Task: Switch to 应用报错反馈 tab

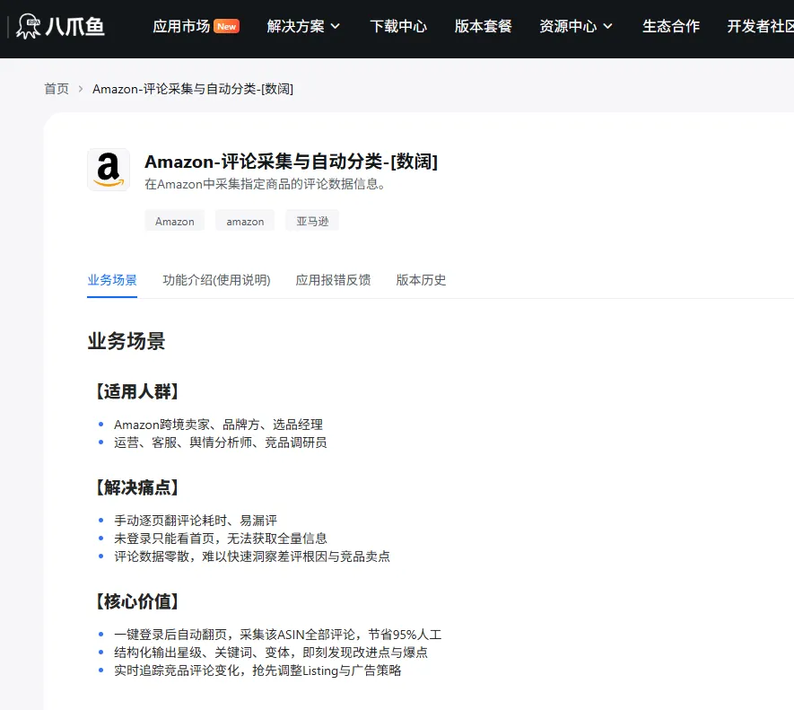Action: pos(333,280)
